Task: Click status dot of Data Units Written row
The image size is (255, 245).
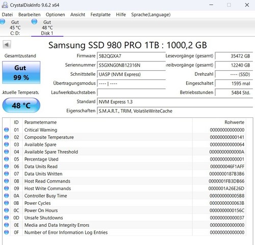Action: click(x=7, y=174)
